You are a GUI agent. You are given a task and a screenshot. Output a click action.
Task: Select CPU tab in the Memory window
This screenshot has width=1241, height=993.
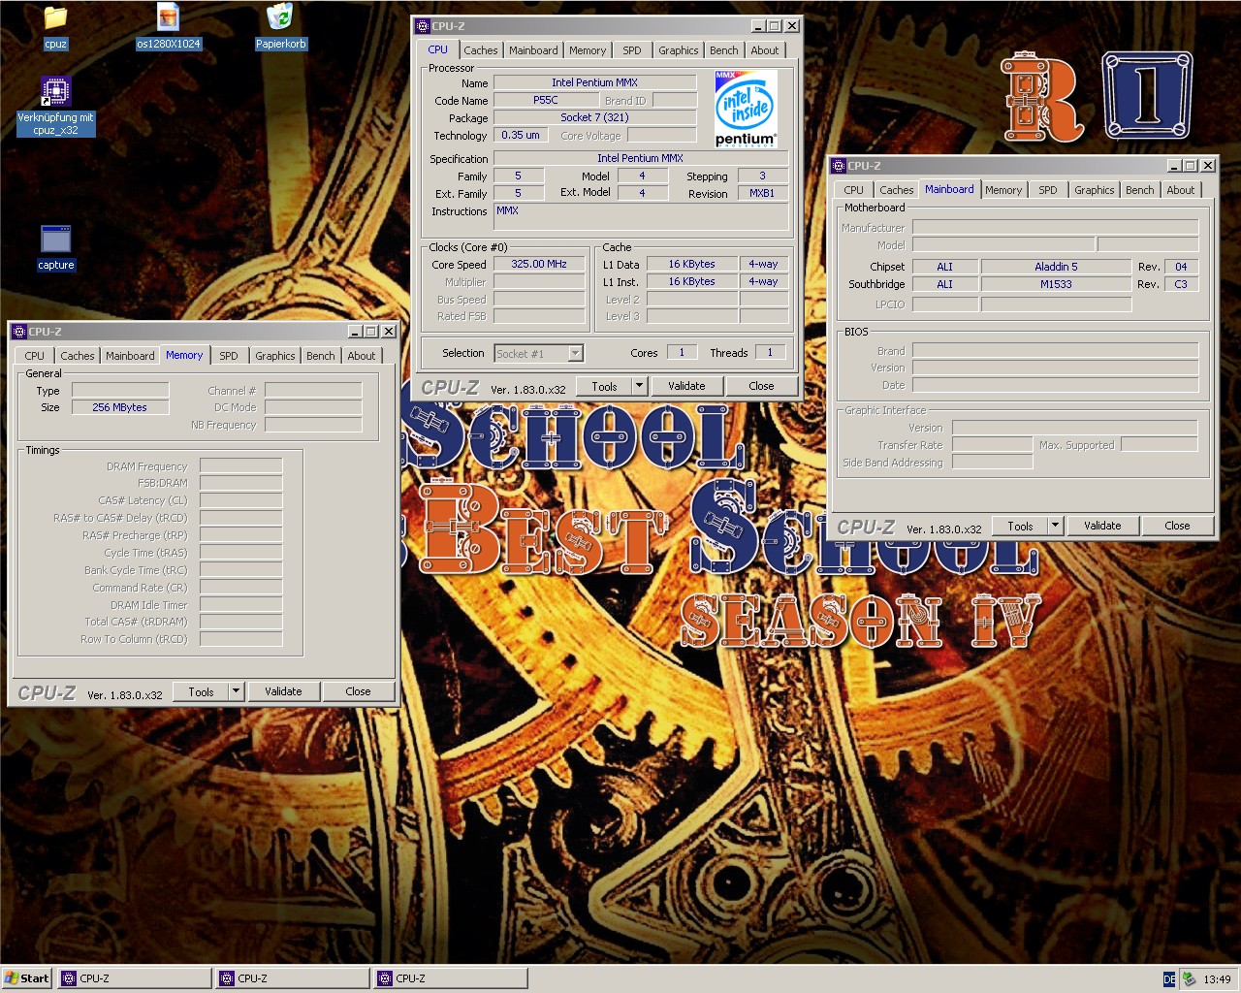click(35, 356)
